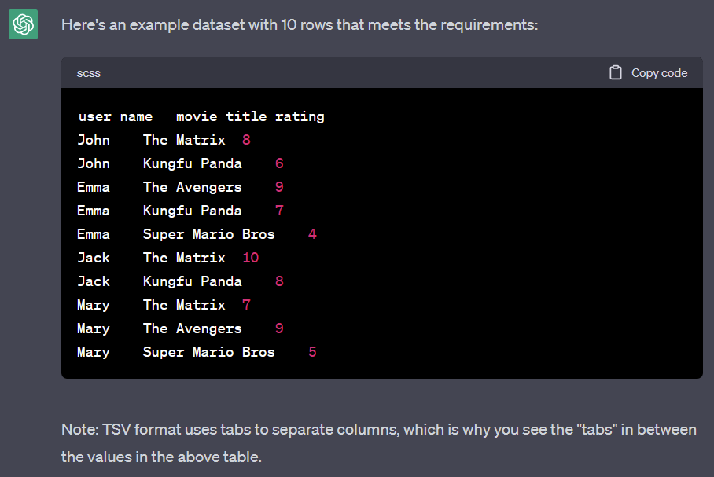
Task: Click "Emma" in The Avengers row
Action: pyautogui.click(x=94, y=187)
